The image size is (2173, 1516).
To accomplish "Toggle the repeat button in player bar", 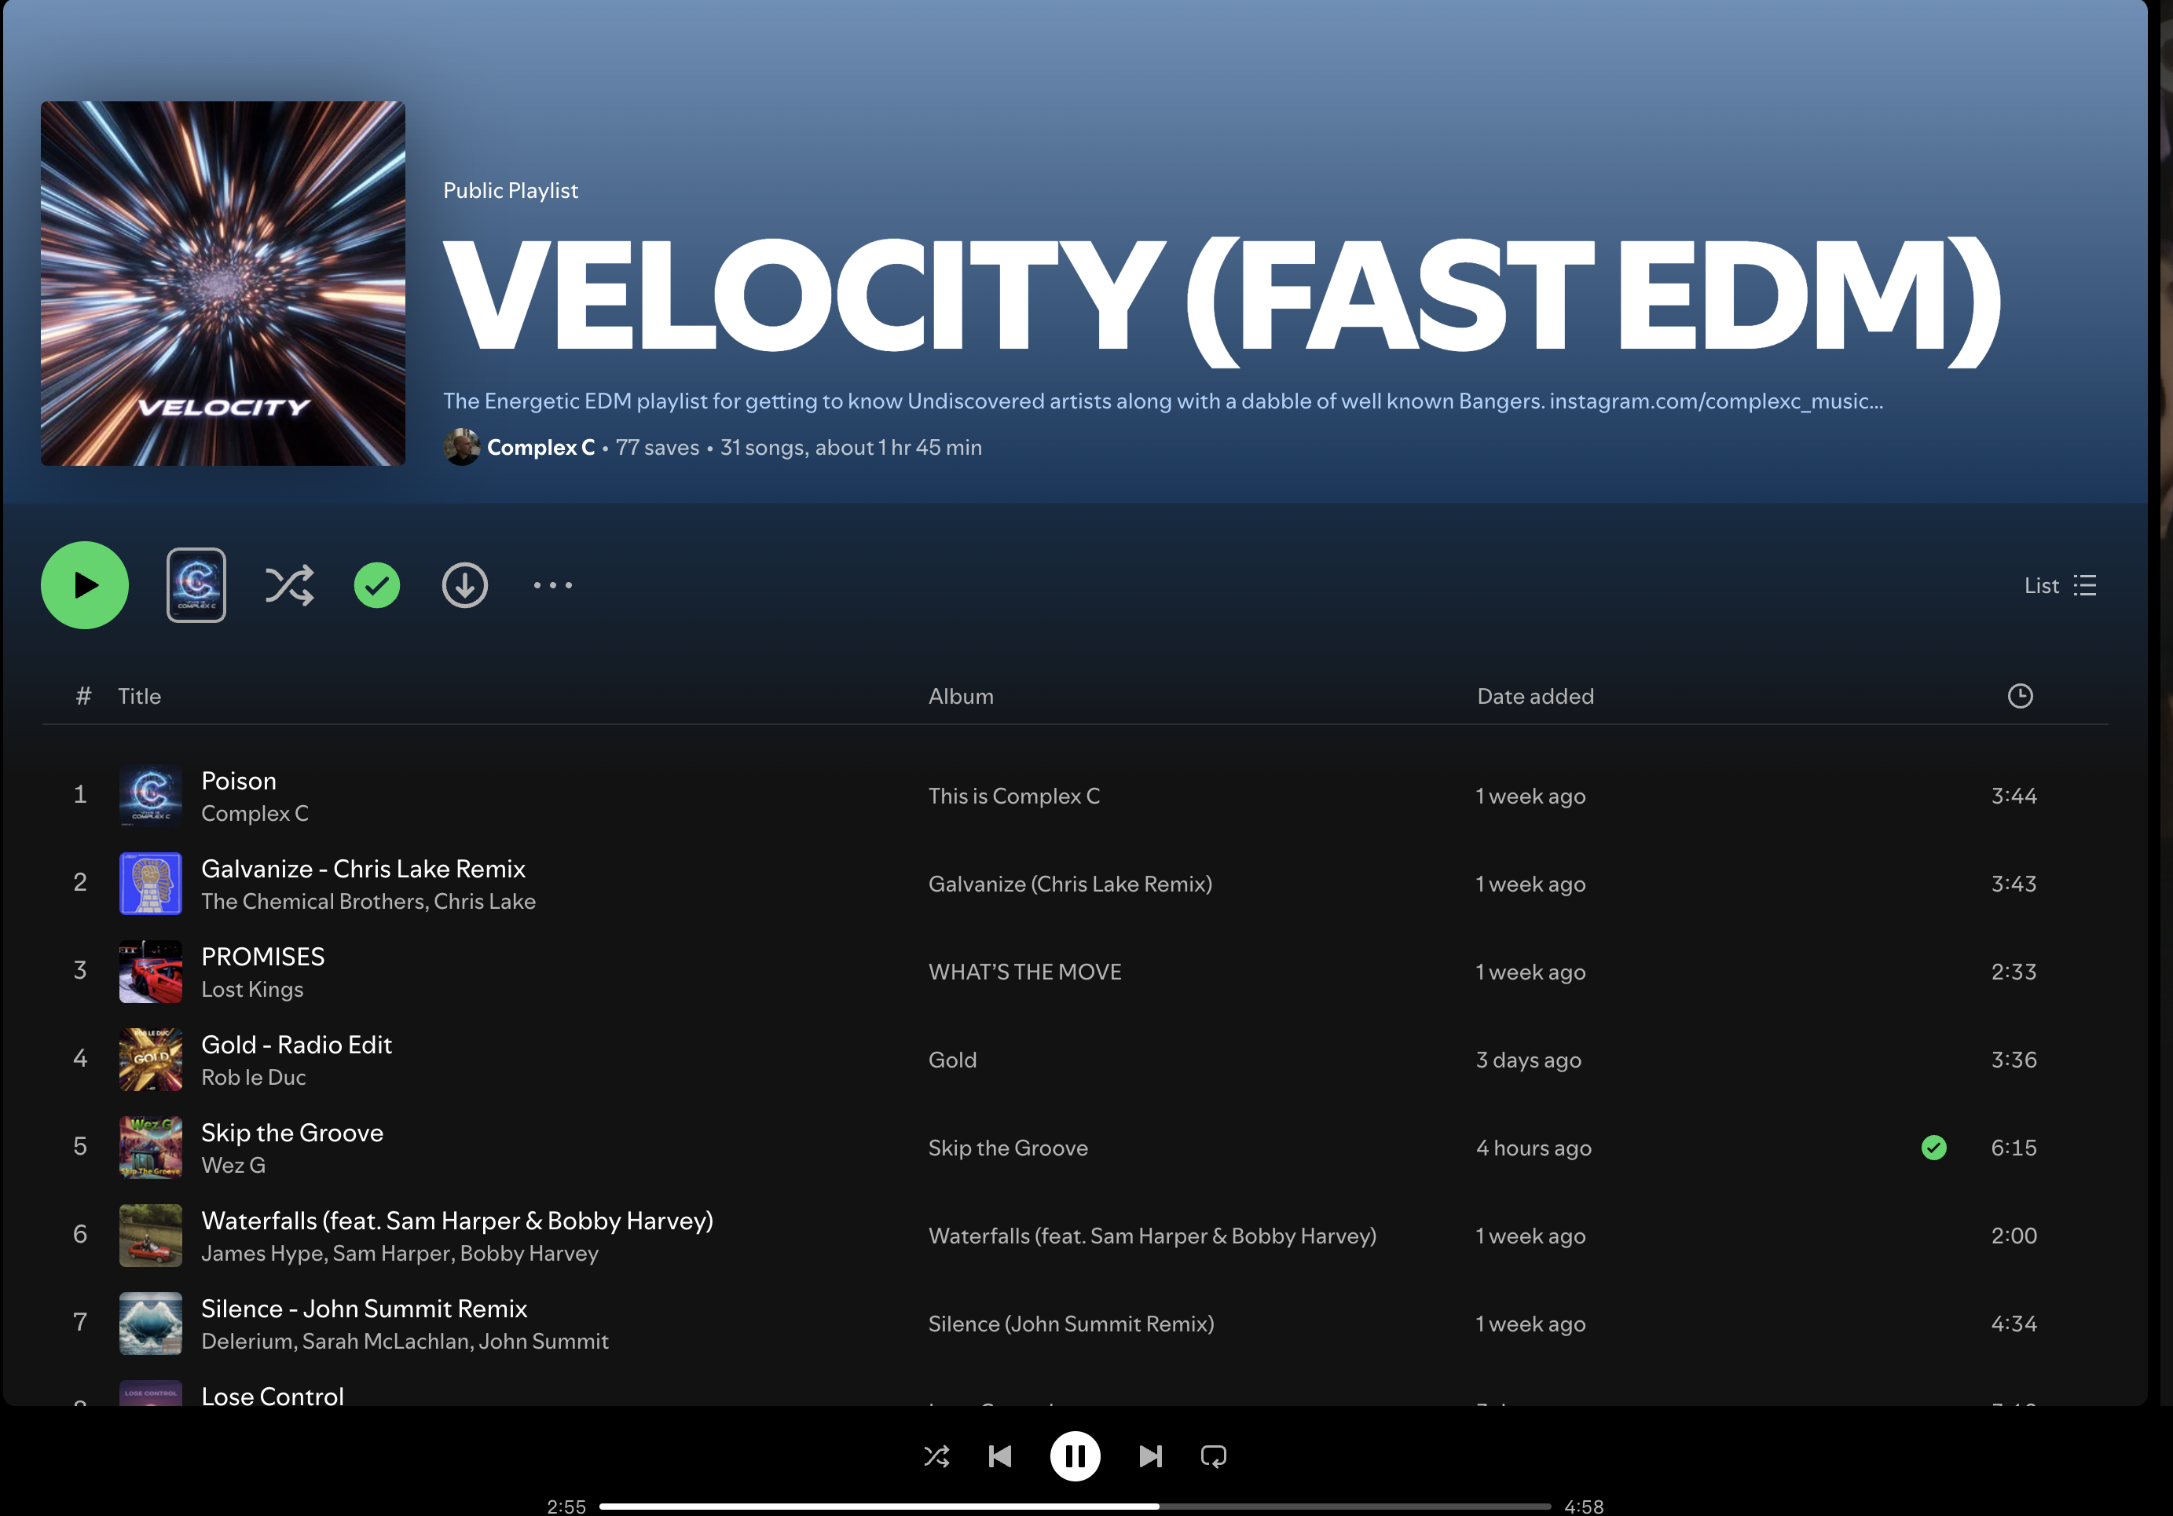I will pyautogui.click(x=1213, y=1456).
